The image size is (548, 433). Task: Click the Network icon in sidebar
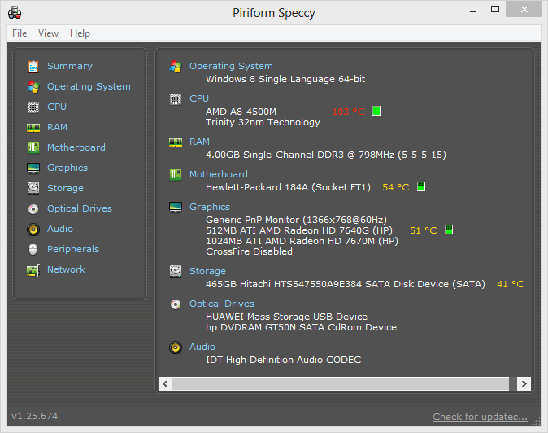[x=33, y=269]
